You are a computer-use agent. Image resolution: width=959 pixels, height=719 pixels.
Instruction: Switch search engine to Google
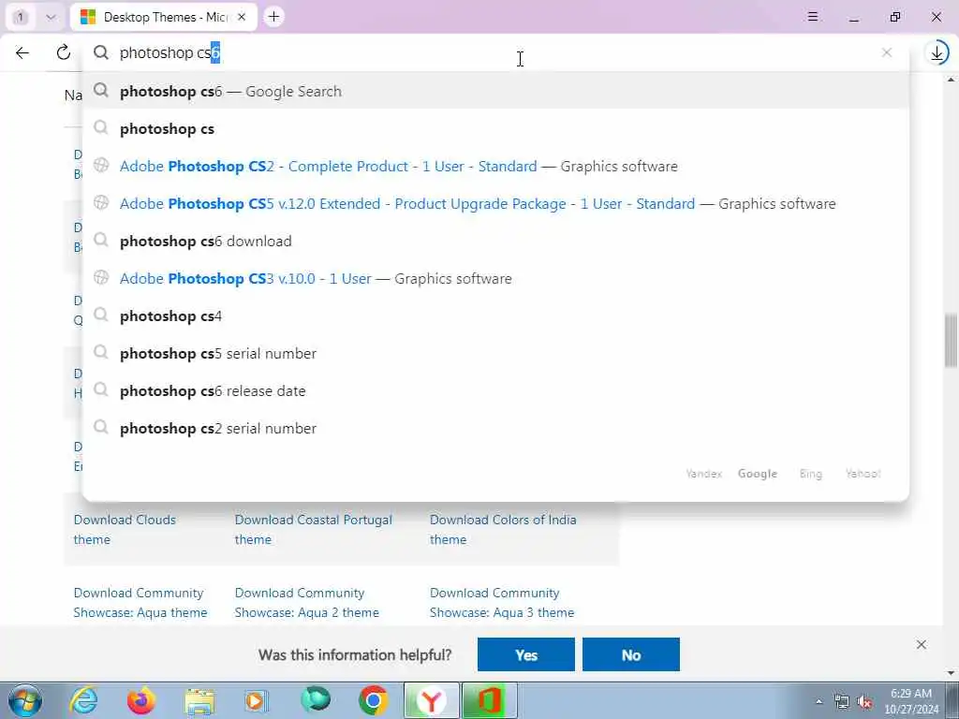(x=757, y=474)
